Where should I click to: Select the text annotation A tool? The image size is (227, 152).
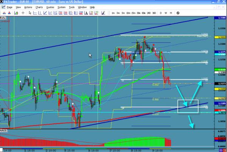(x=86, y=13)
